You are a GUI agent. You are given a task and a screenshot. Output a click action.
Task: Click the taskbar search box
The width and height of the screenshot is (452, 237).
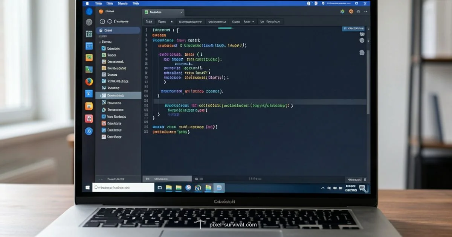pos(123,187)
